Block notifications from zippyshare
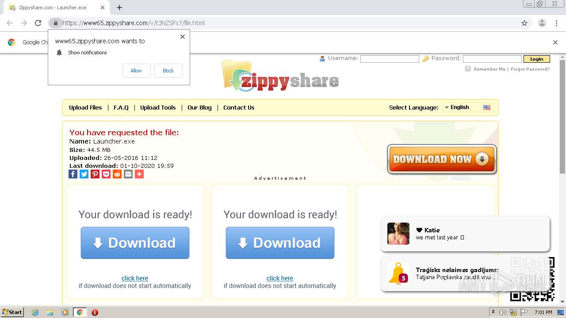 pyautogui.click(x=168, y=71)
